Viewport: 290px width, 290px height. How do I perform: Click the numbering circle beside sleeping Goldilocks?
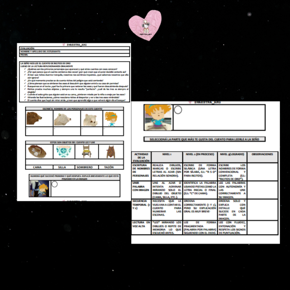[178, 110]
